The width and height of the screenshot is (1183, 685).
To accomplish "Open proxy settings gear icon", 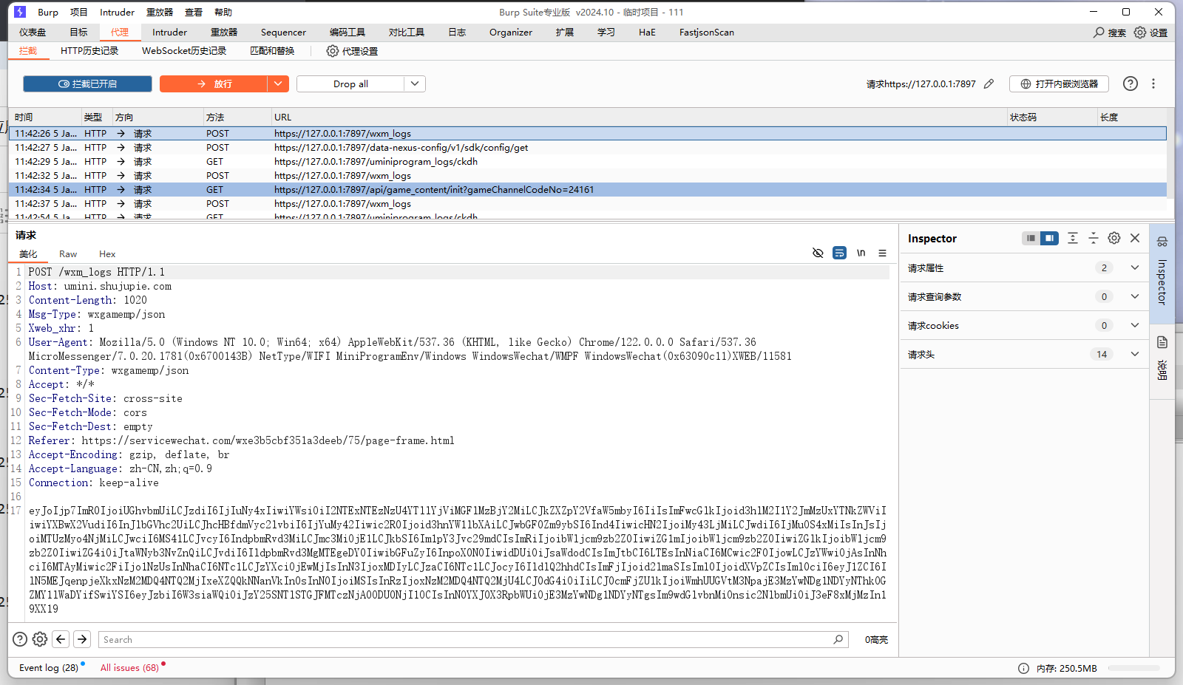I will point(333,51).
